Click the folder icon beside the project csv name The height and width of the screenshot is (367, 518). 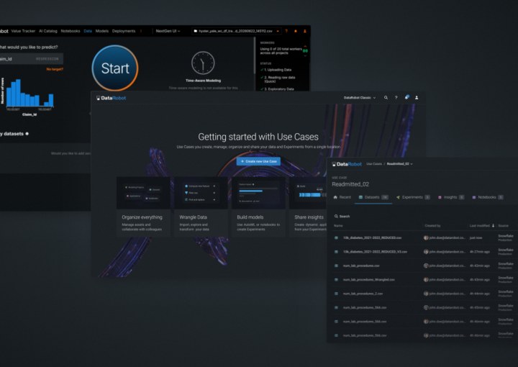click(196, 31)
